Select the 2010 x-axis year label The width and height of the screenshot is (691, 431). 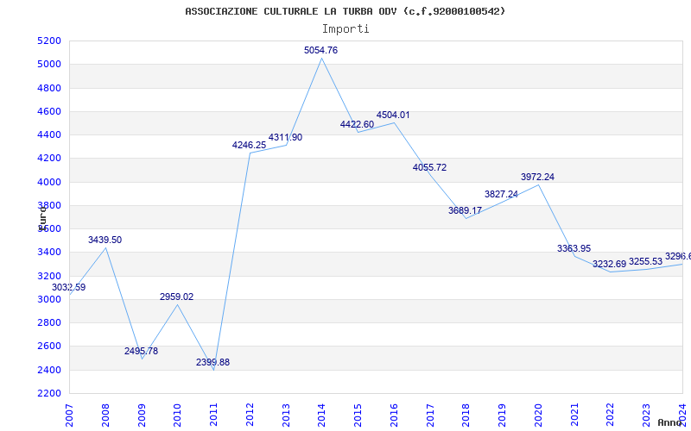click(178, 415)
